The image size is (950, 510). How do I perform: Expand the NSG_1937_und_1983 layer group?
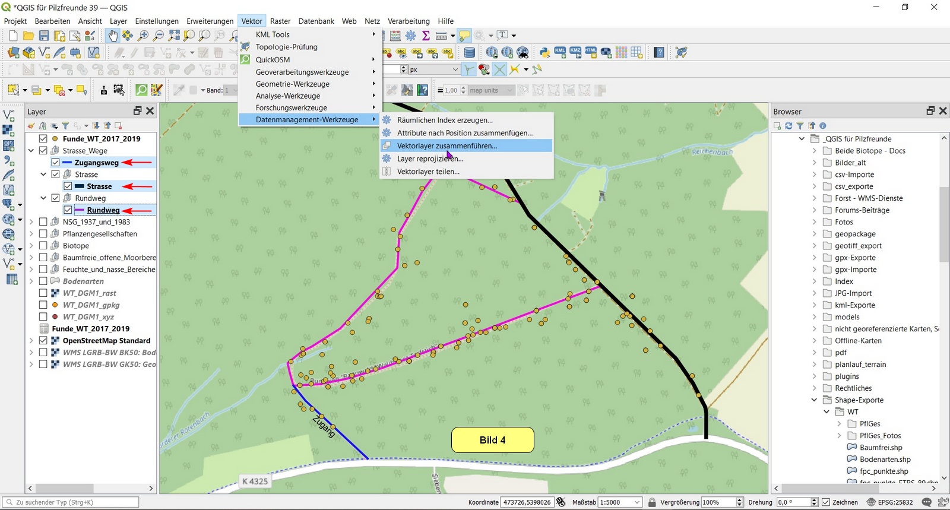click(31, 222)
